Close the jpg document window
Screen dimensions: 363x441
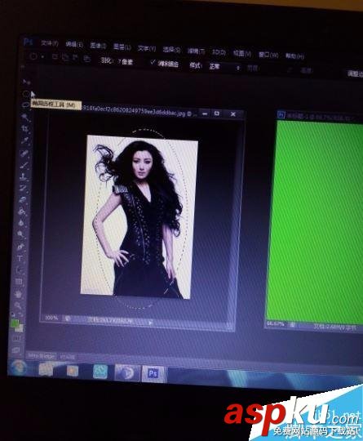(233, 114)
